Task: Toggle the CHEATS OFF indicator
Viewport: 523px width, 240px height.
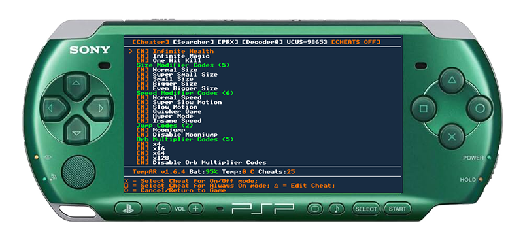Action: 356,42
